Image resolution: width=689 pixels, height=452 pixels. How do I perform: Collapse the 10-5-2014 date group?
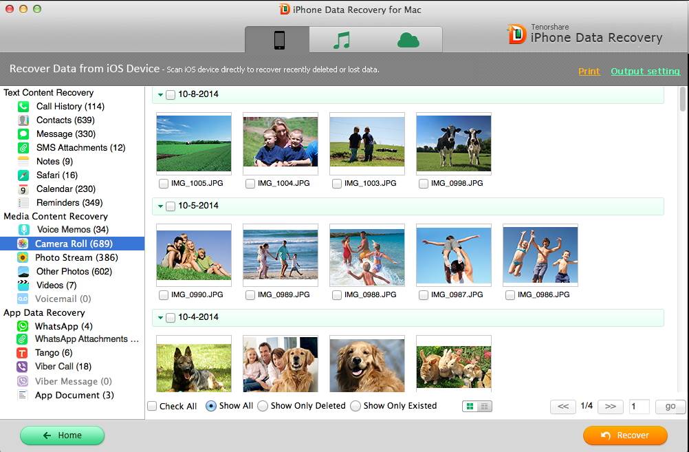click(160, 206)
